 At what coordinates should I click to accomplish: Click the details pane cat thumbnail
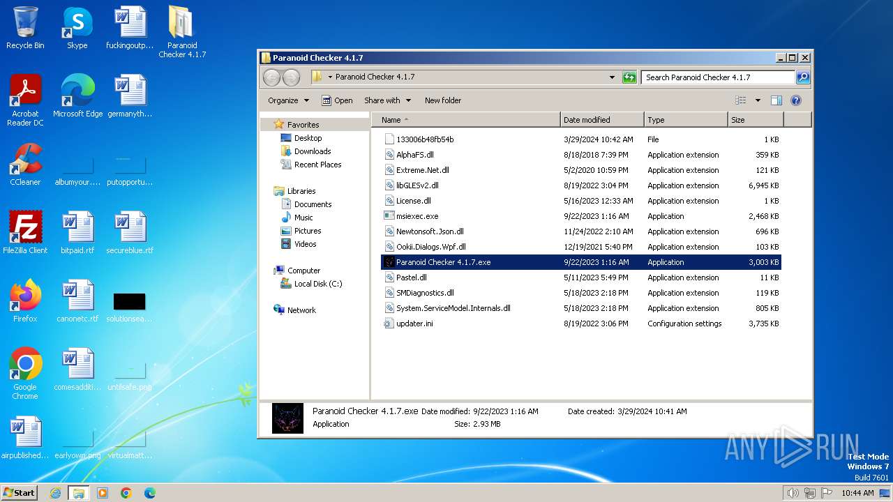(x=287, y=418)
